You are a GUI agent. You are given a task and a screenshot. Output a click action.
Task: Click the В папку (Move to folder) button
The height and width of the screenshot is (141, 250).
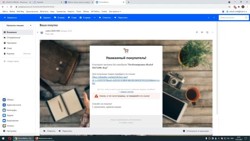pos(59,18)
